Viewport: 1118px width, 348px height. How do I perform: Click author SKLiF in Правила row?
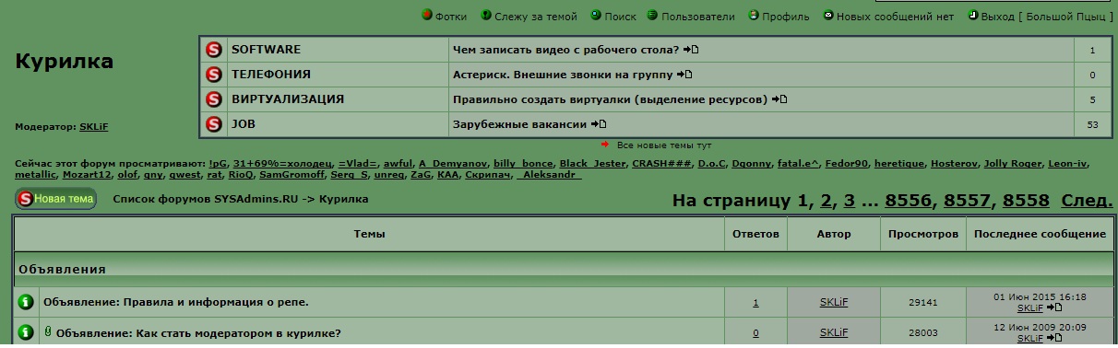click(834, 302)
